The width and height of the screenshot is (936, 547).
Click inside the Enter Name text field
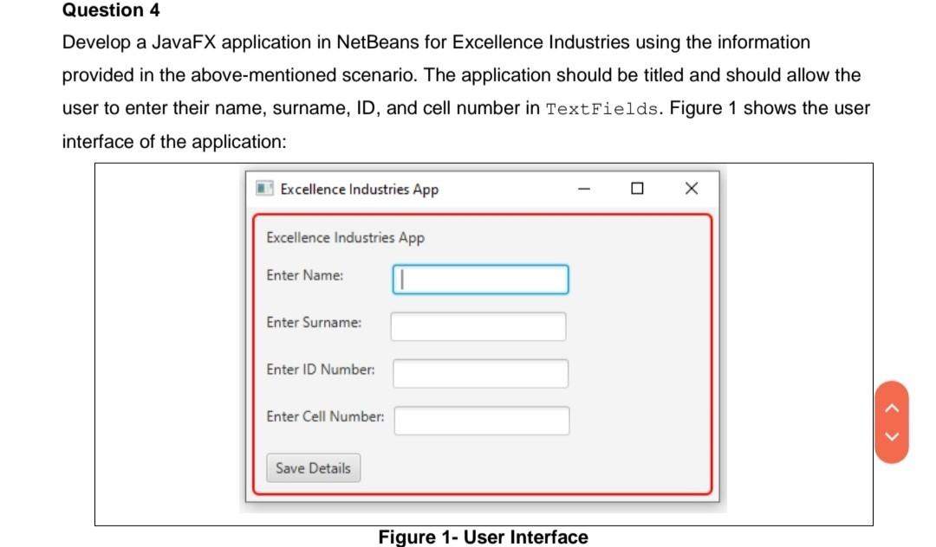[x=479, y=279]
